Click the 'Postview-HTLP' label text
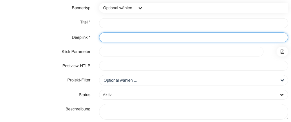This screenshot has width=291, height=122. (76, 66)
